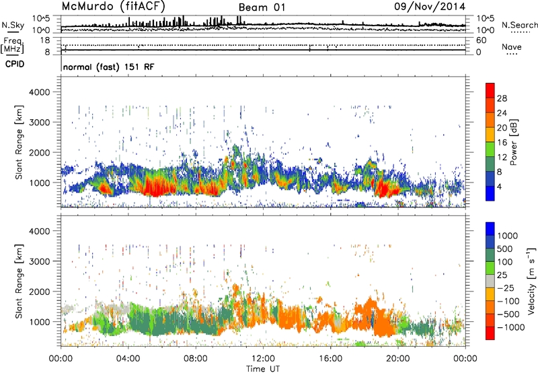Click the "-1000" label on Velocity color bar
This screenshot has width=538, height=373.
pyautogui.click(x=511, y=327)
